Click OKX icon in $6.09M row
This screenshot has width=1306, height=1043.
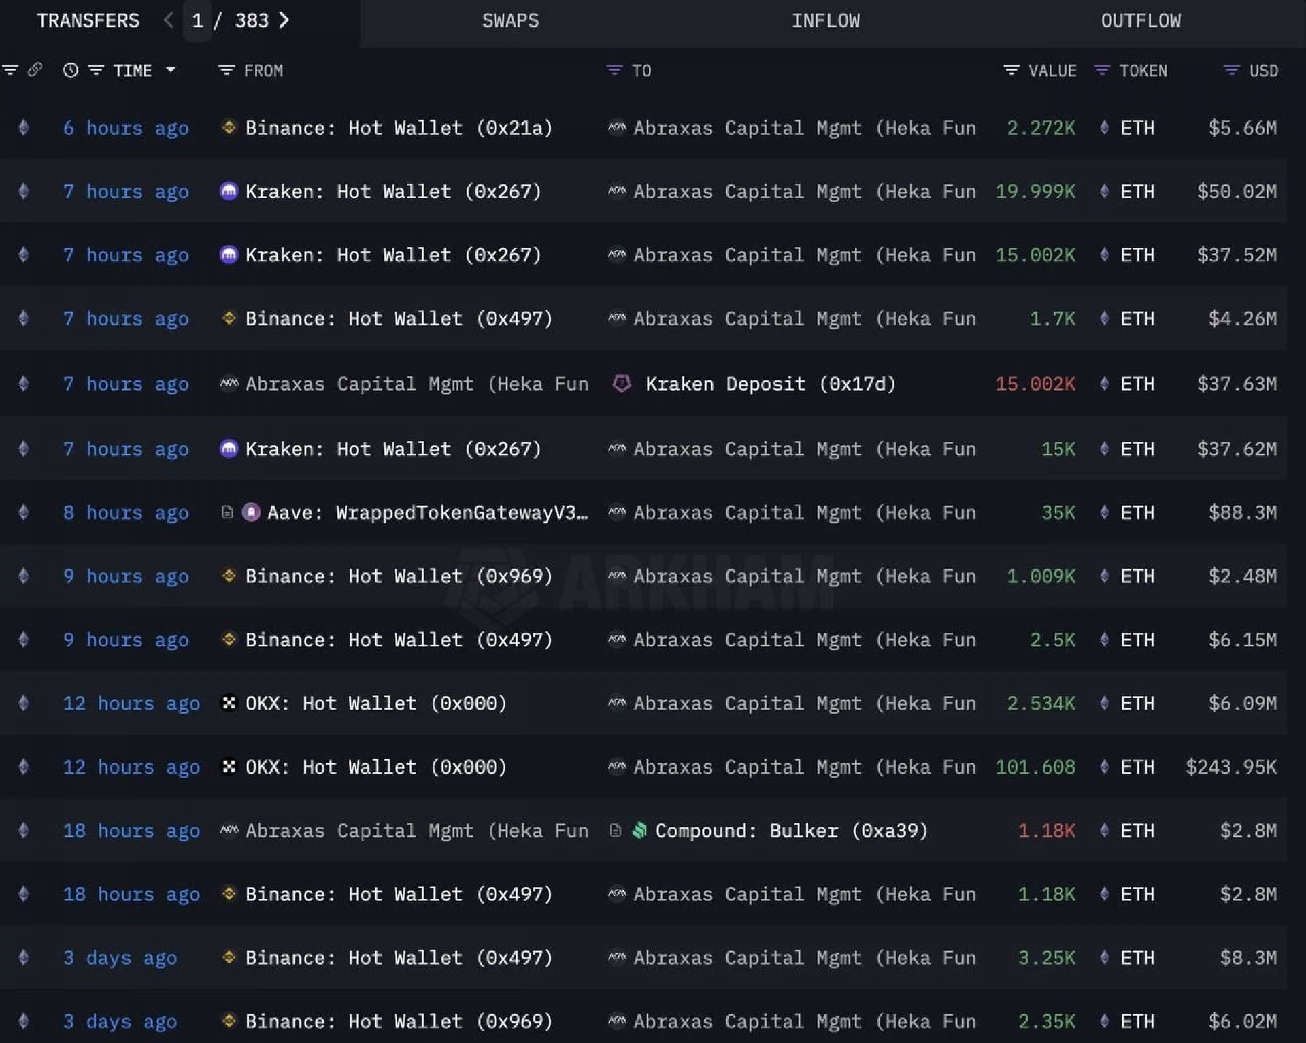229,703
